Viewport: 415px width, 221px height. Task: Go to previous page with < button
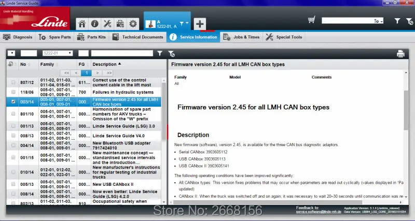coord(76,73)
